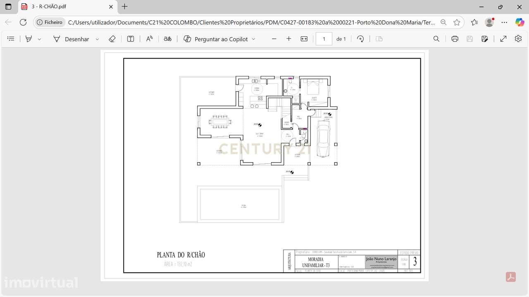Open the Desenhar pen options dropdown
This screenshot has width=529, height=297.
click(97, 39)
